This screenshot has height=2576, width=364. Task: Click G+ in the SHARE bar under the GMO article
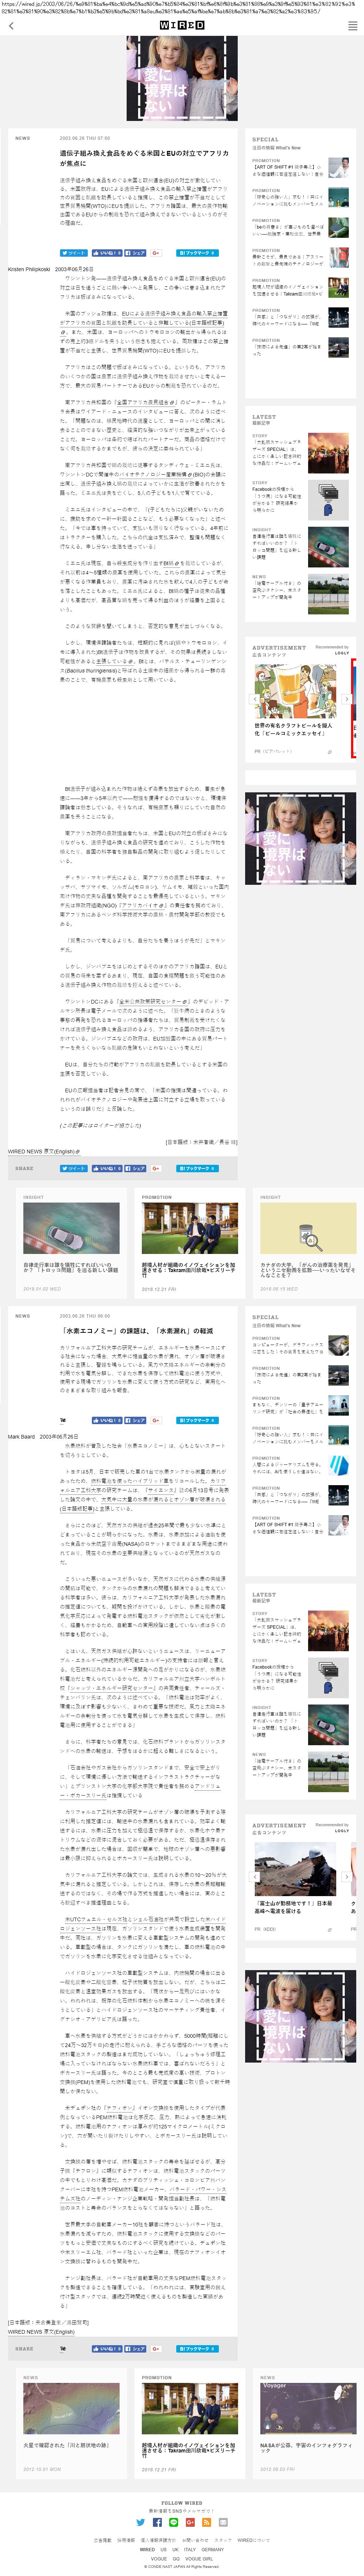156,1168
